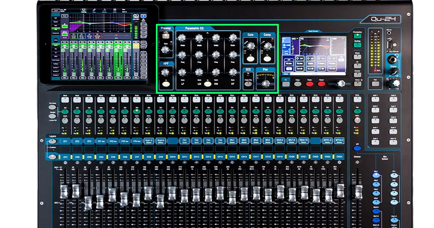Viewport: 434px width, 228px height.
Task: Move the CH24 fader
Action: (x=340, y=190)
